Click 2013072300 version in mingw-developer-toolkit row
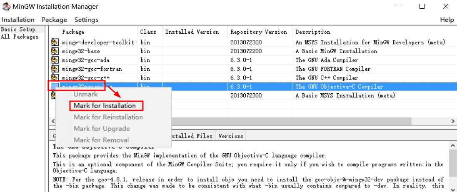This screenshot has width=457, height=192. (246, 42)
